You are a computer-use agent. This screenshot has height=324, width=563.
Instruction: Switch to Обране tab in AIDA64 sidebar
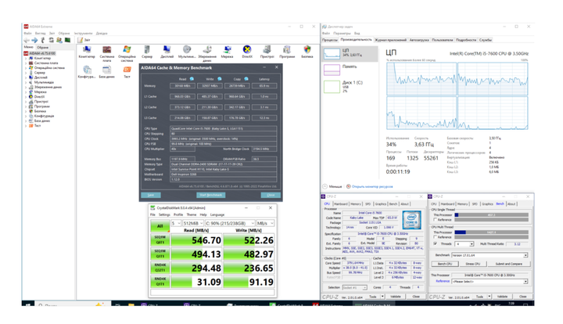(x=42, y=48)
